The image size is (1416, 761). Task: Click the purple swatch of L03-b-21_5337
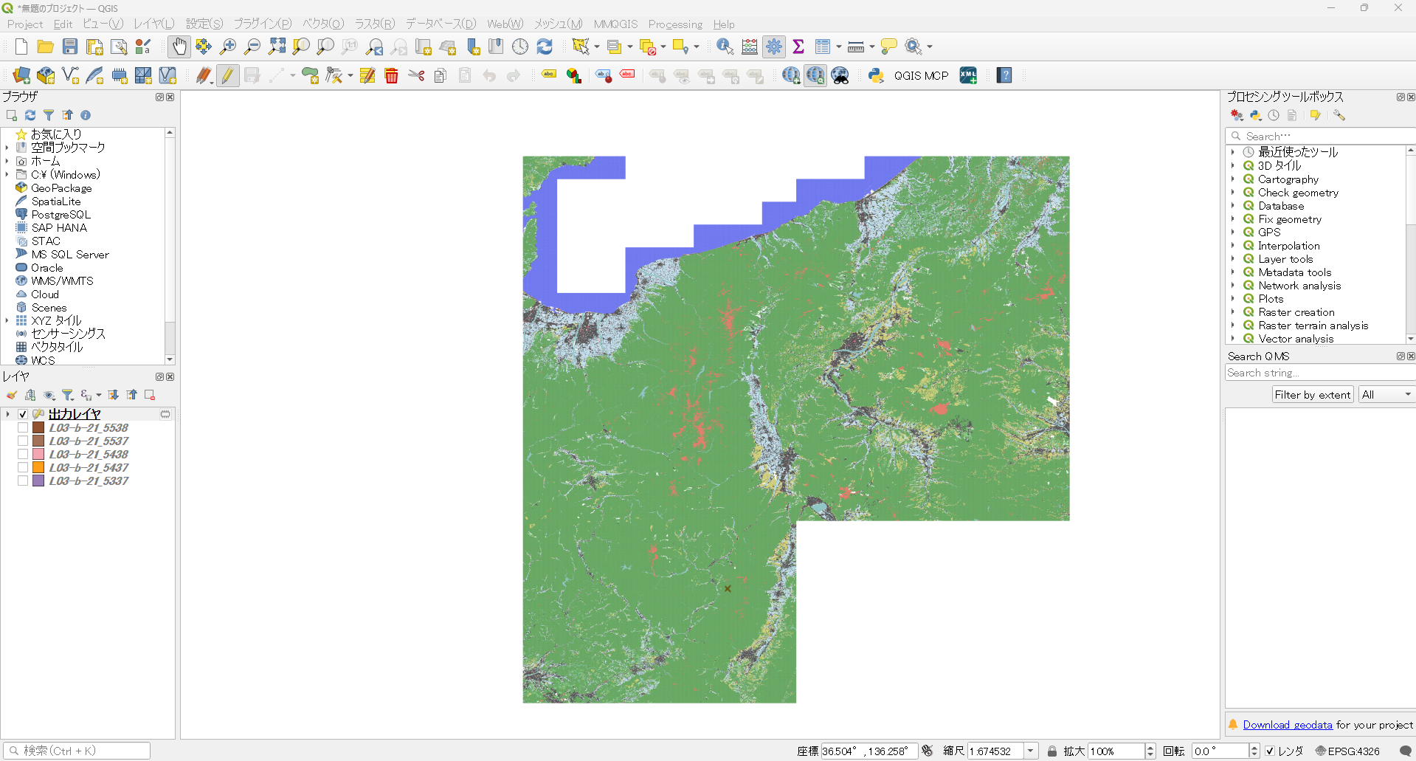[38, 481]
